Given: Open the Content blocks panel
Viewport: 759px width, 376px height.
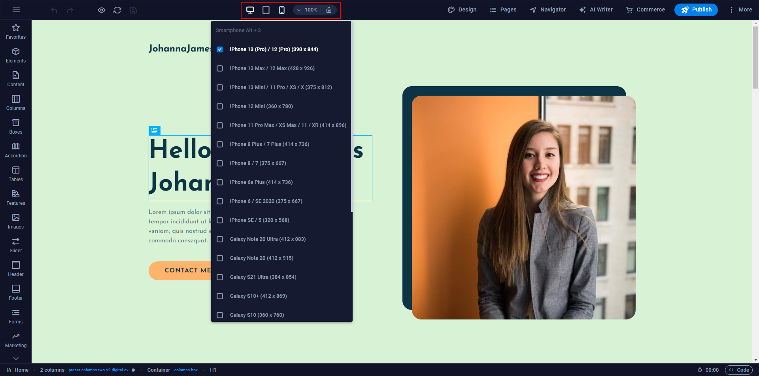Looking at the screenshot, I should [x=16, y=79].
